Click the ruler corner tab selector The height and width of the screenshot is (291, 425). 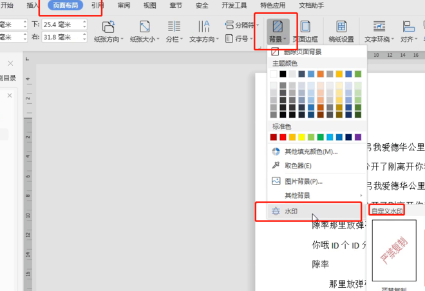tap(28, 59)
